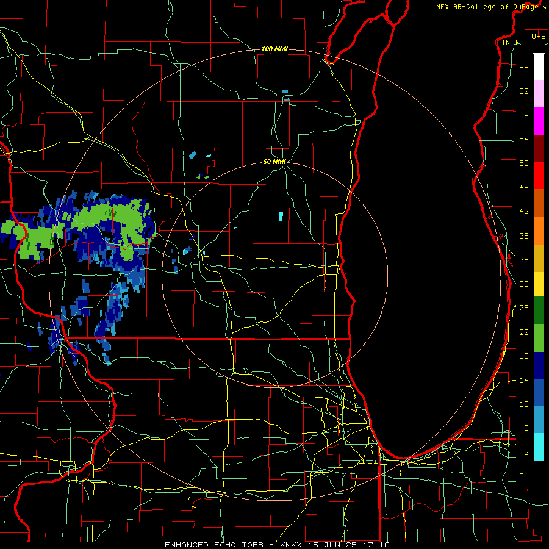
Task: Pick the light orange legend swatch
Action: pyautogui.click(x=539, y=231)
